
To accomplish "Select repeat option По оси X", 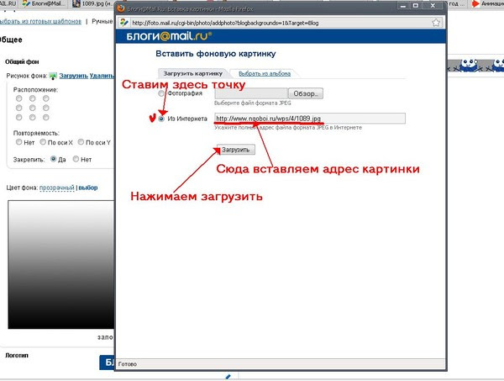I will (43, 142).
